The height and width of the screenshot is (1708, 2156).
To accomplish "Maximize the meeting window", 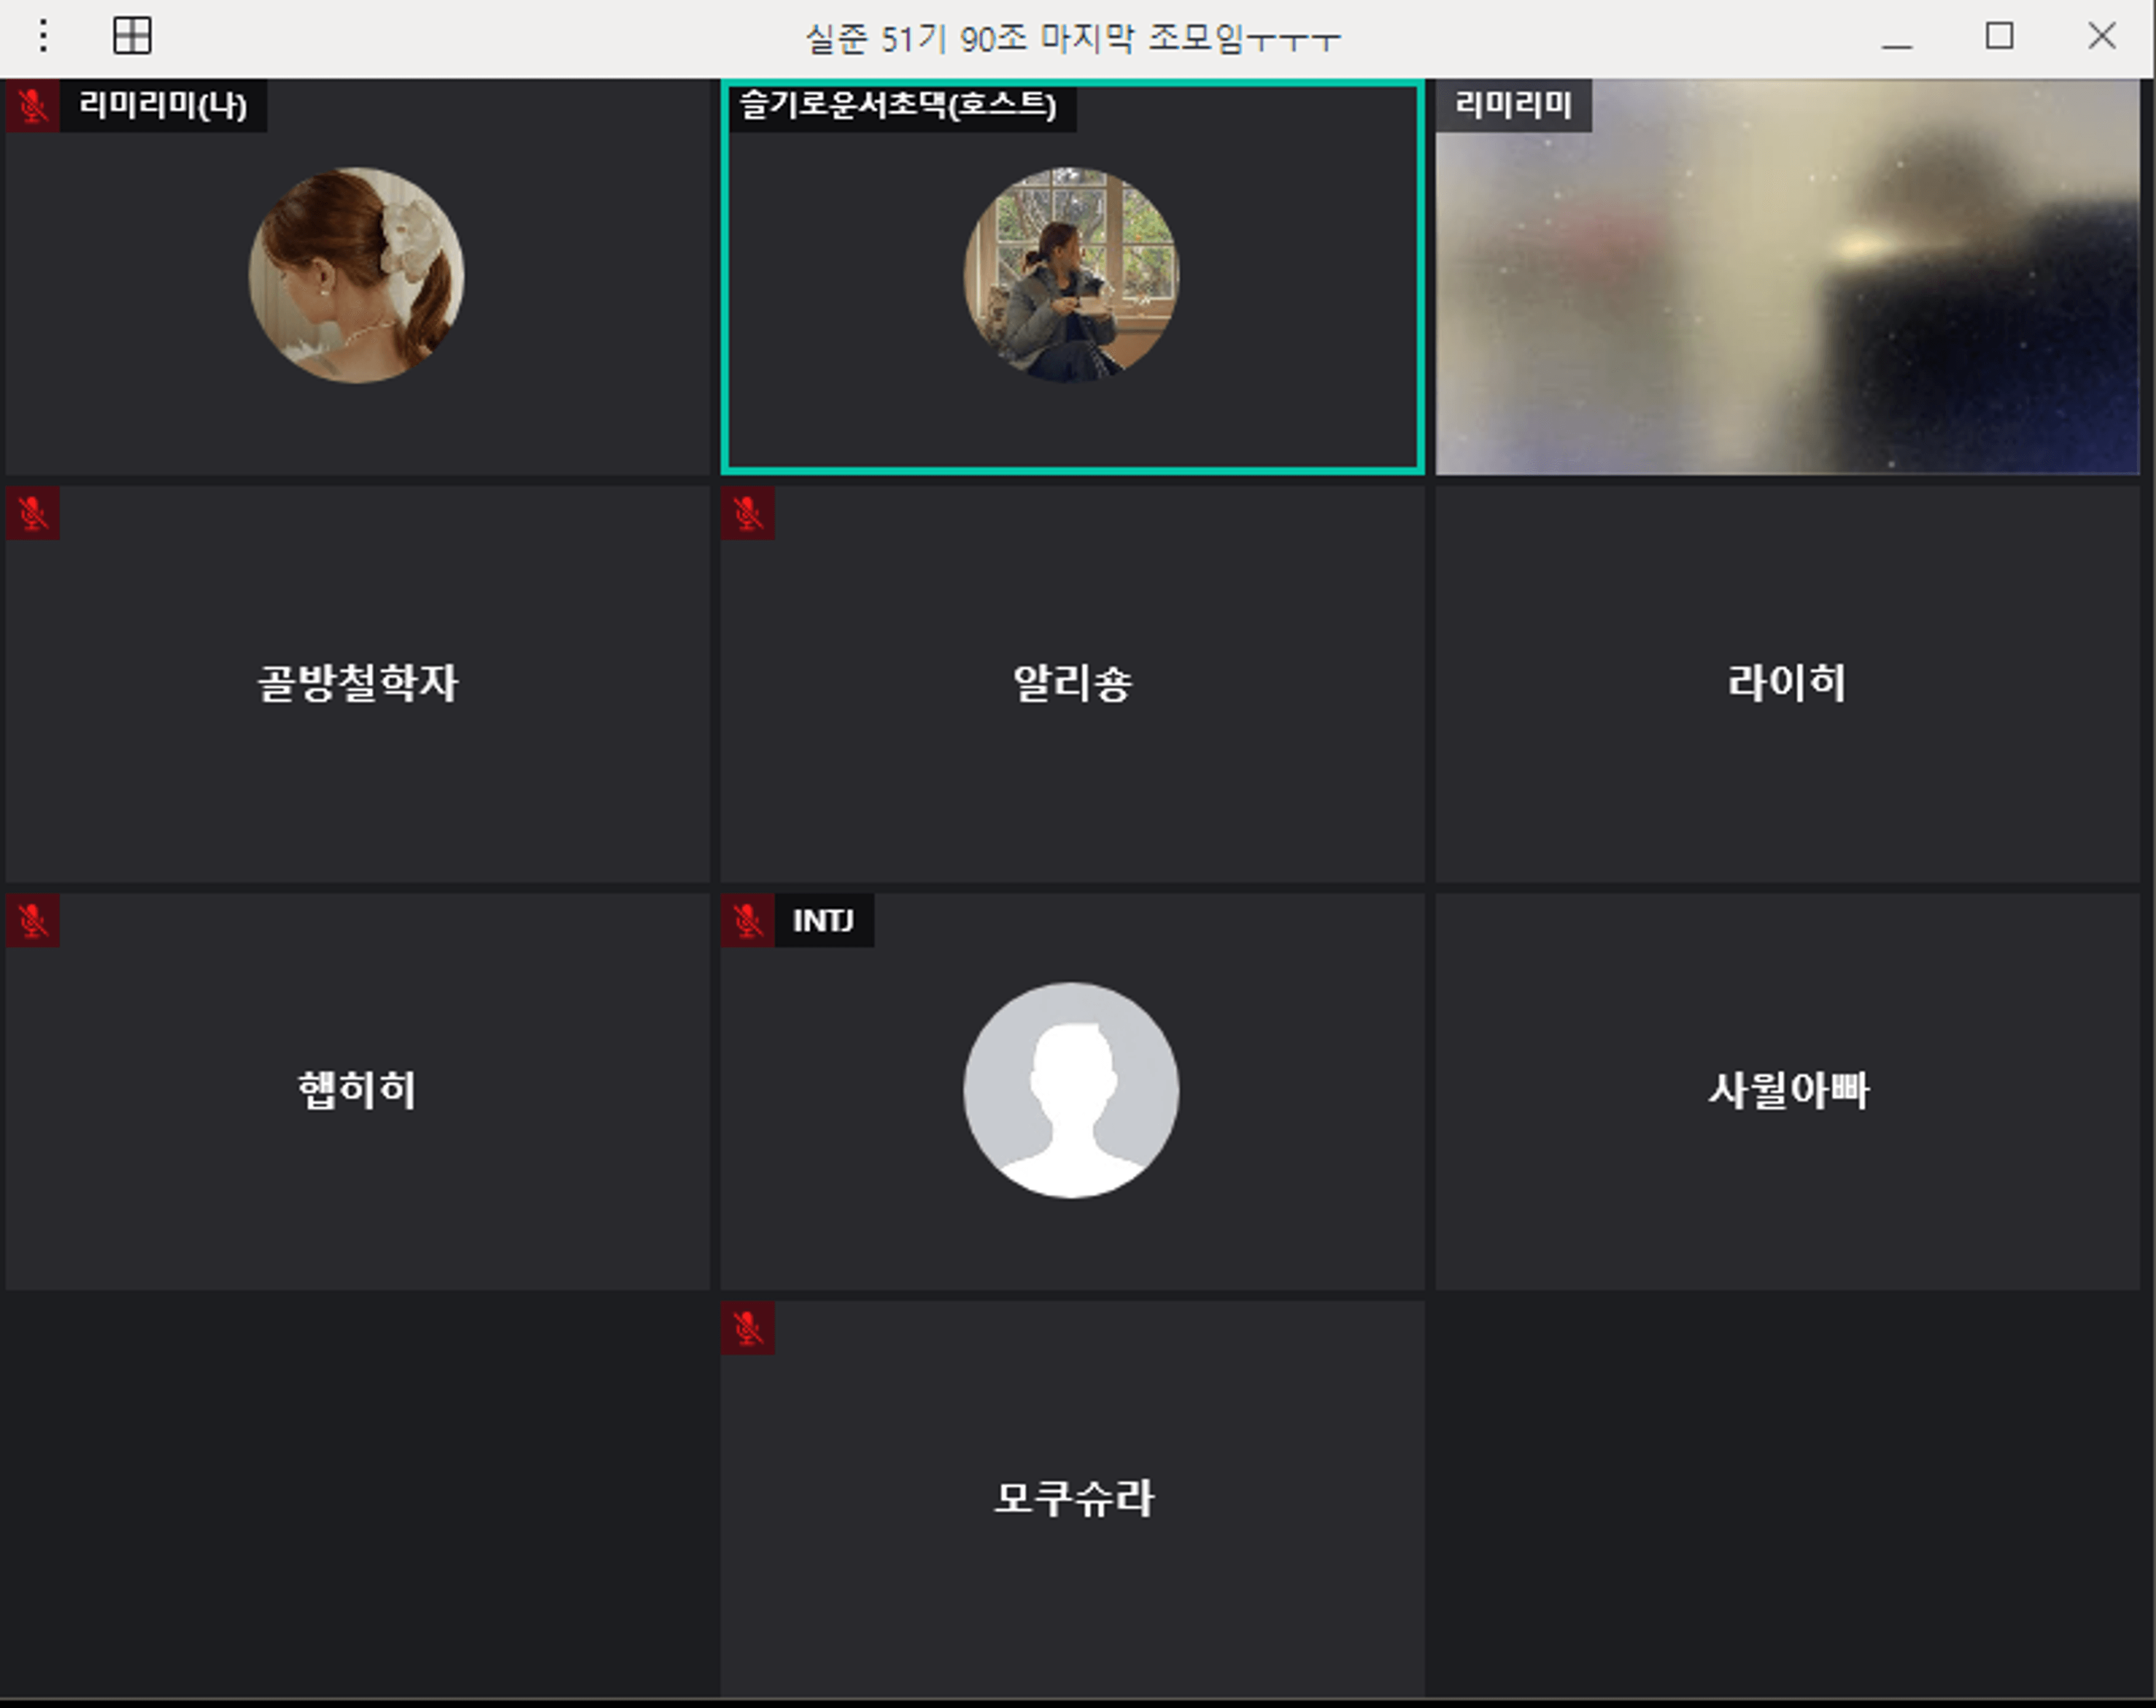I will coord(1999,36).
